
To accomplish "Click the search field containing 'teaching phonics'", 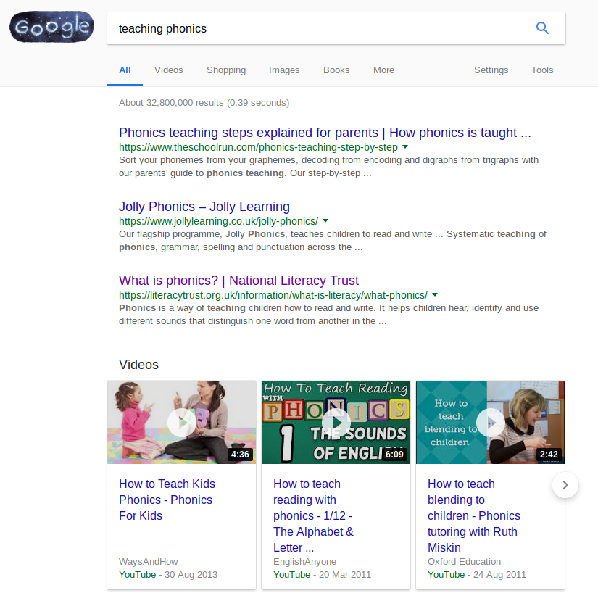I will point(336,28).
